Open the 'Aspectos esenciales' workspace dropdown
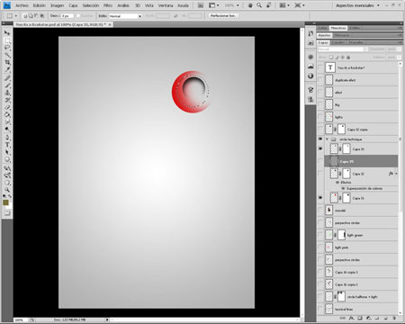Viewport: 405px width, 324px height. (x=357, y=5)
